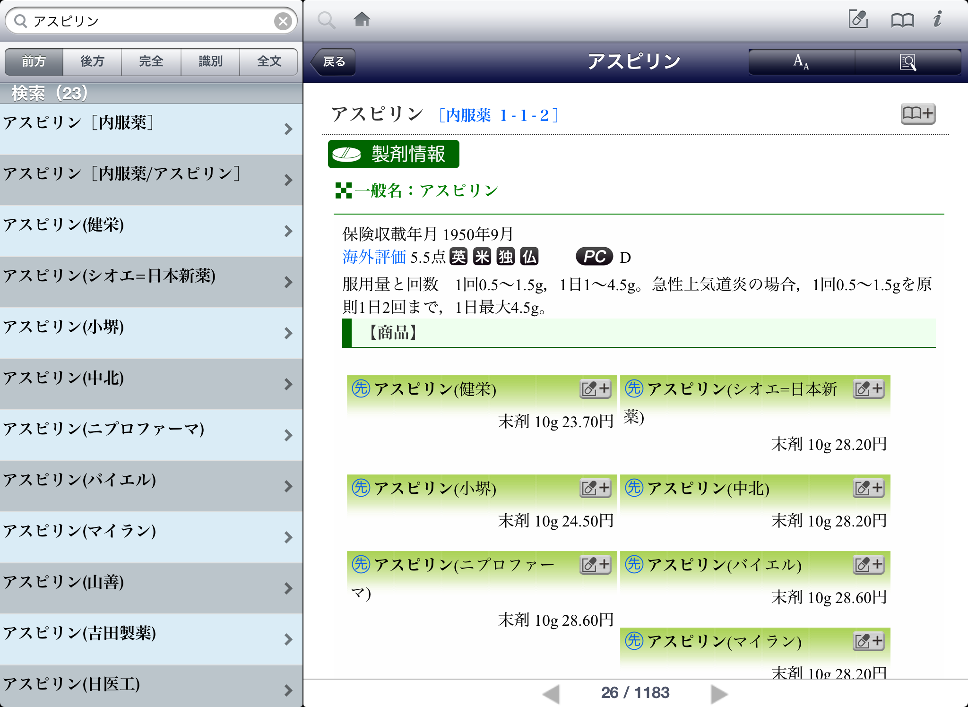This screenshot has height=707, width=968.
Task: Add memo to アスピリン(健栄) product
Action: [x=596, y=389]
